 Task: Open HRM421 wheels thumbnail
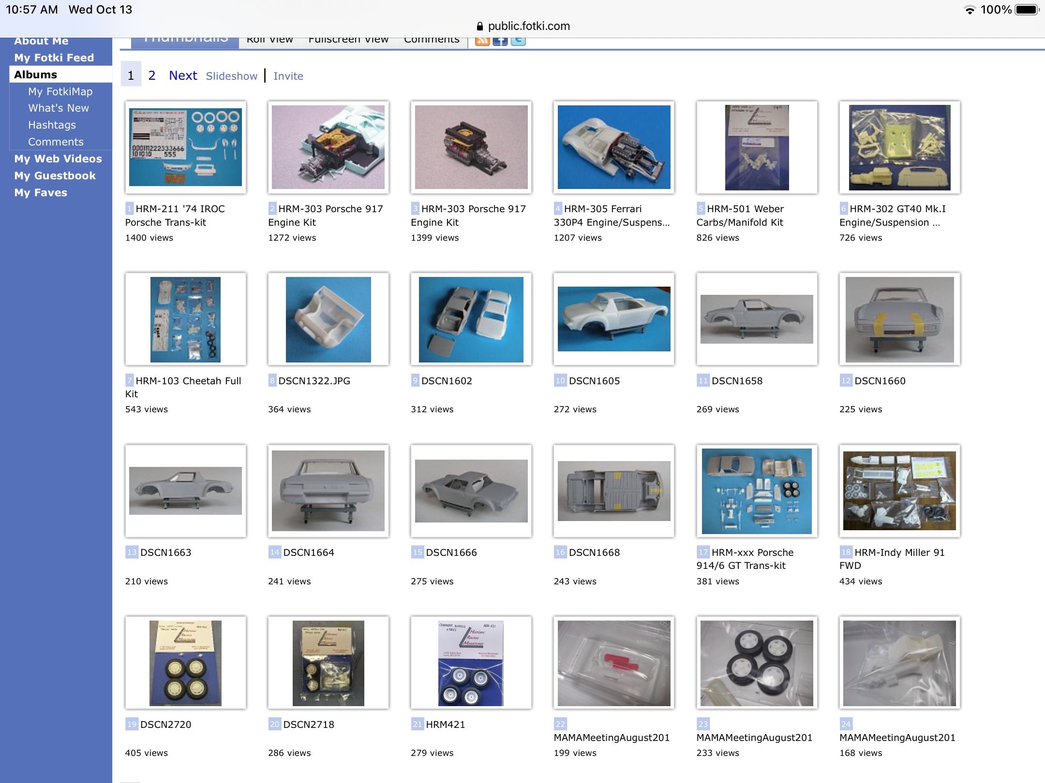(471, 663)
